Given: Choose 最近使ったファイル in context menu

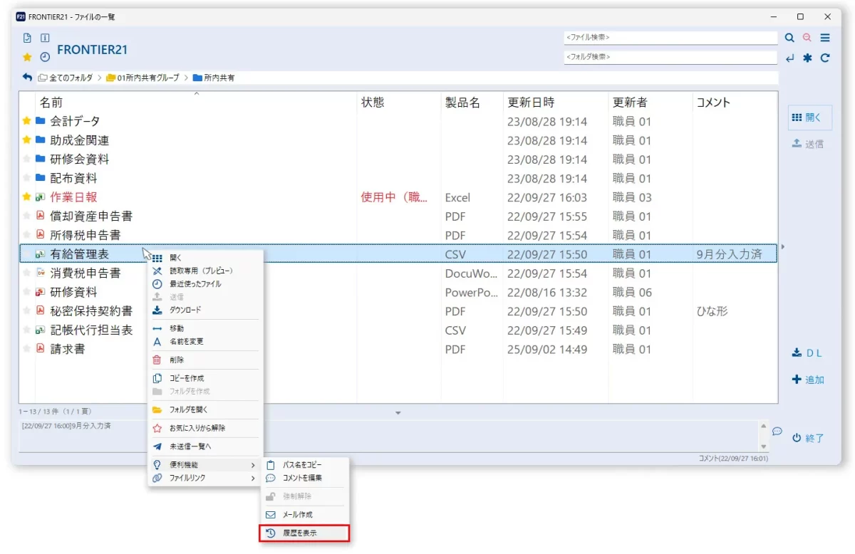Looking at the screenshot, I should pyautogui.click(x=204, y=283).
